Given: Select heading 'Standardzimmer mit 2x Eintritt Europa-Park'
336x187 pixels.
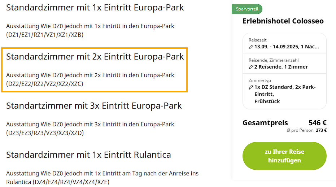Looking at the screenshot, I should click(95, 57).
